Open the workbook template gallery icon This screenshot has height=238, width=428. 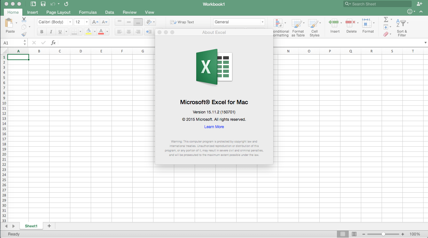33,4
